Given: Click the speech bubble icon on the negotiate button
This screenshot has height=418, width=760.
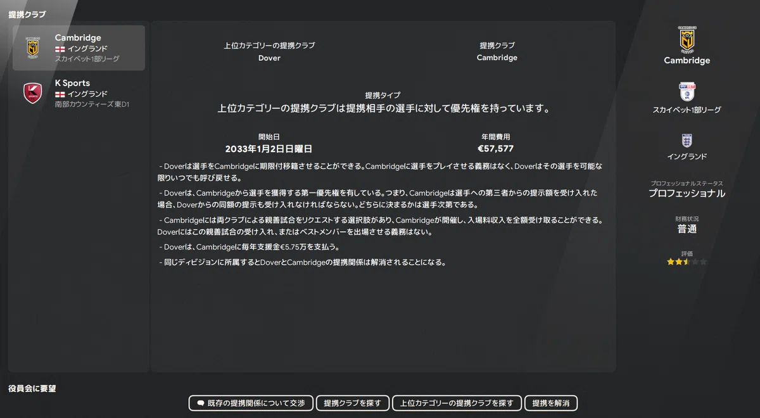Looking at the screenshot, I should [201, 403].
